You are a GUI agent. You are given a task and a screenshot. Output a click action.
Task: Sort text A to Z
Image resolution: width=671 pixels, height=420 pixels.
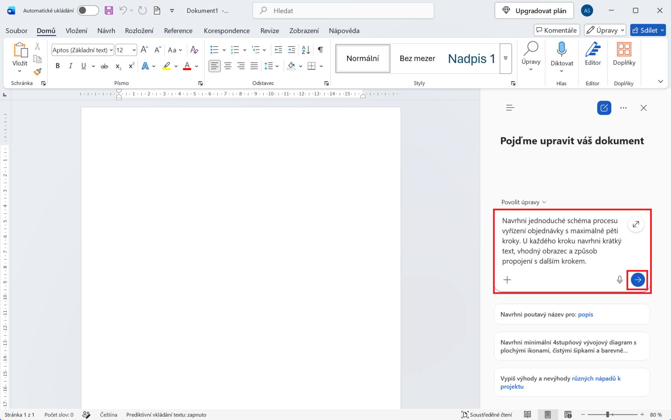coord(306,50)
